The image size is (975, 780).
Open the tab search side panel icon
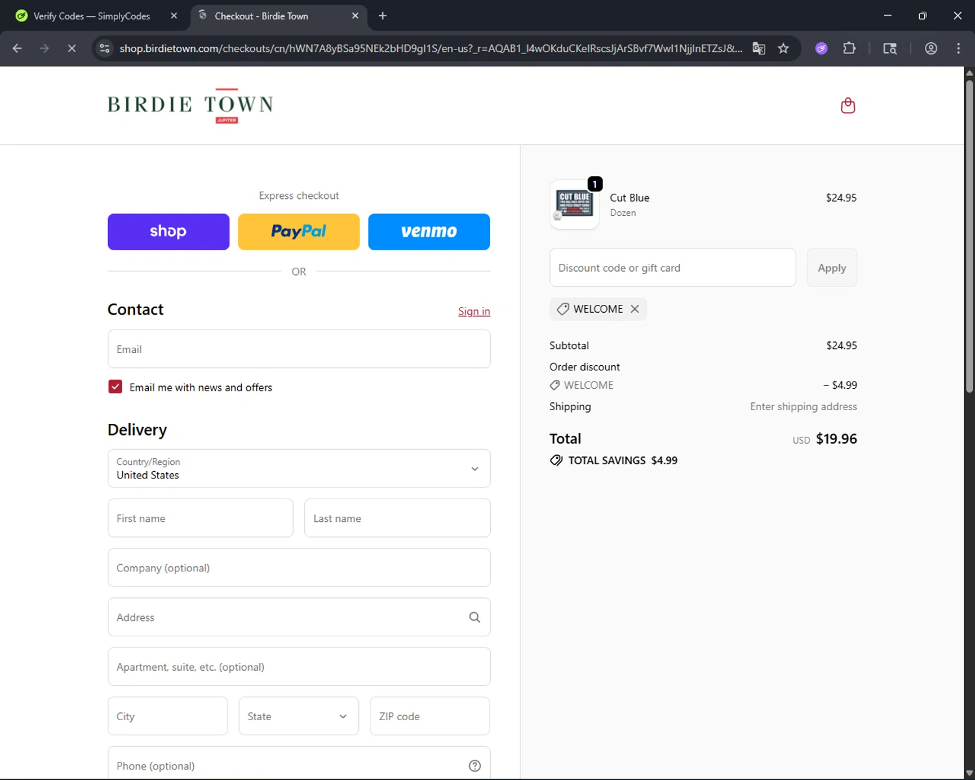pyautogui.click(x=890, y=48)
